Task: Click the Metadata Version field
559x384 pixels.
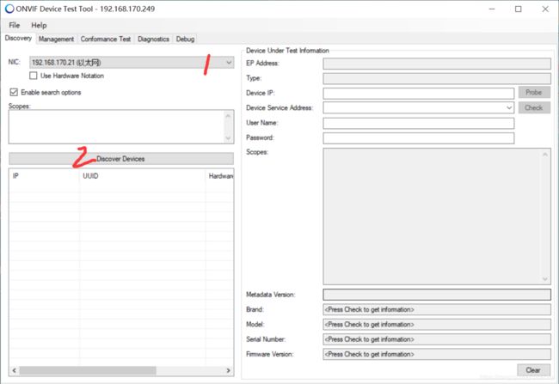Action: pyautogui.click(x=437, y=295)
